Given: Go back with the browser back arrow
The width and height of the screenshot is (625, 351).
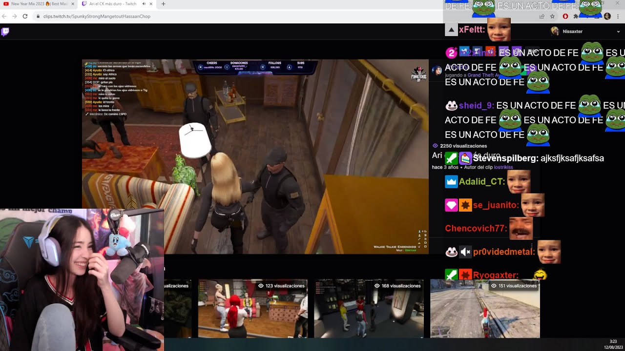Looking at the screenshot, I should [4, 16].
